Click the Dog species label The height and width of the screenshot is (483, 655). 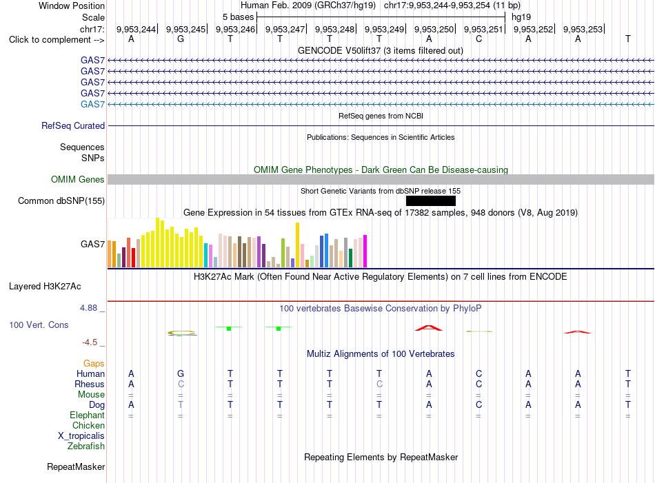tap(97, 404)
